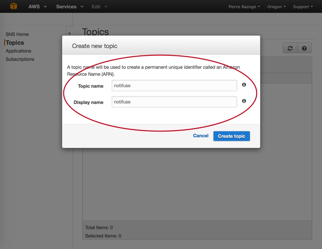Screen dimensions: 322x249
Task: Click the Create topic button
Action: click(x=232, y=136)
